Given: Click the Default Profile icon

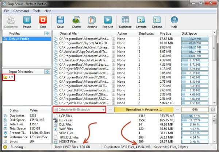Looking at the screenshot, I should point(5,39).
